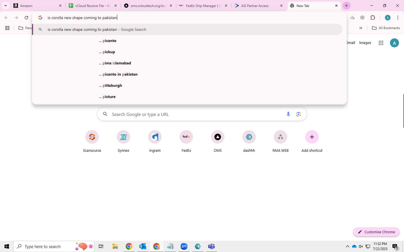Select the Google Search suggestion for corolla query

[187, 29]
